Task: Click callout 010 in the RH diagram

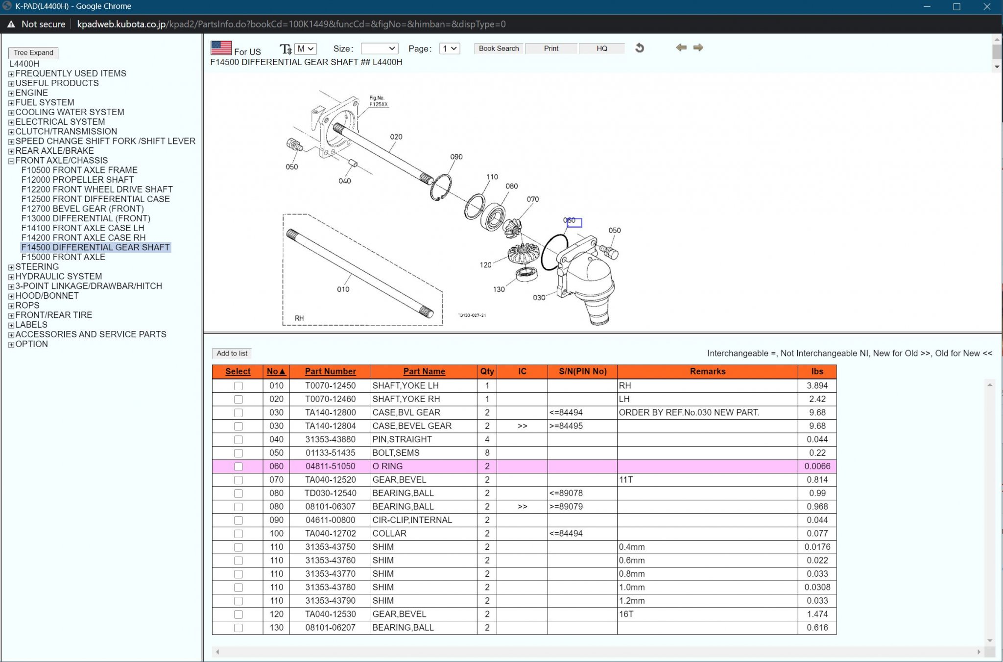Action: [x=343, y=289]
